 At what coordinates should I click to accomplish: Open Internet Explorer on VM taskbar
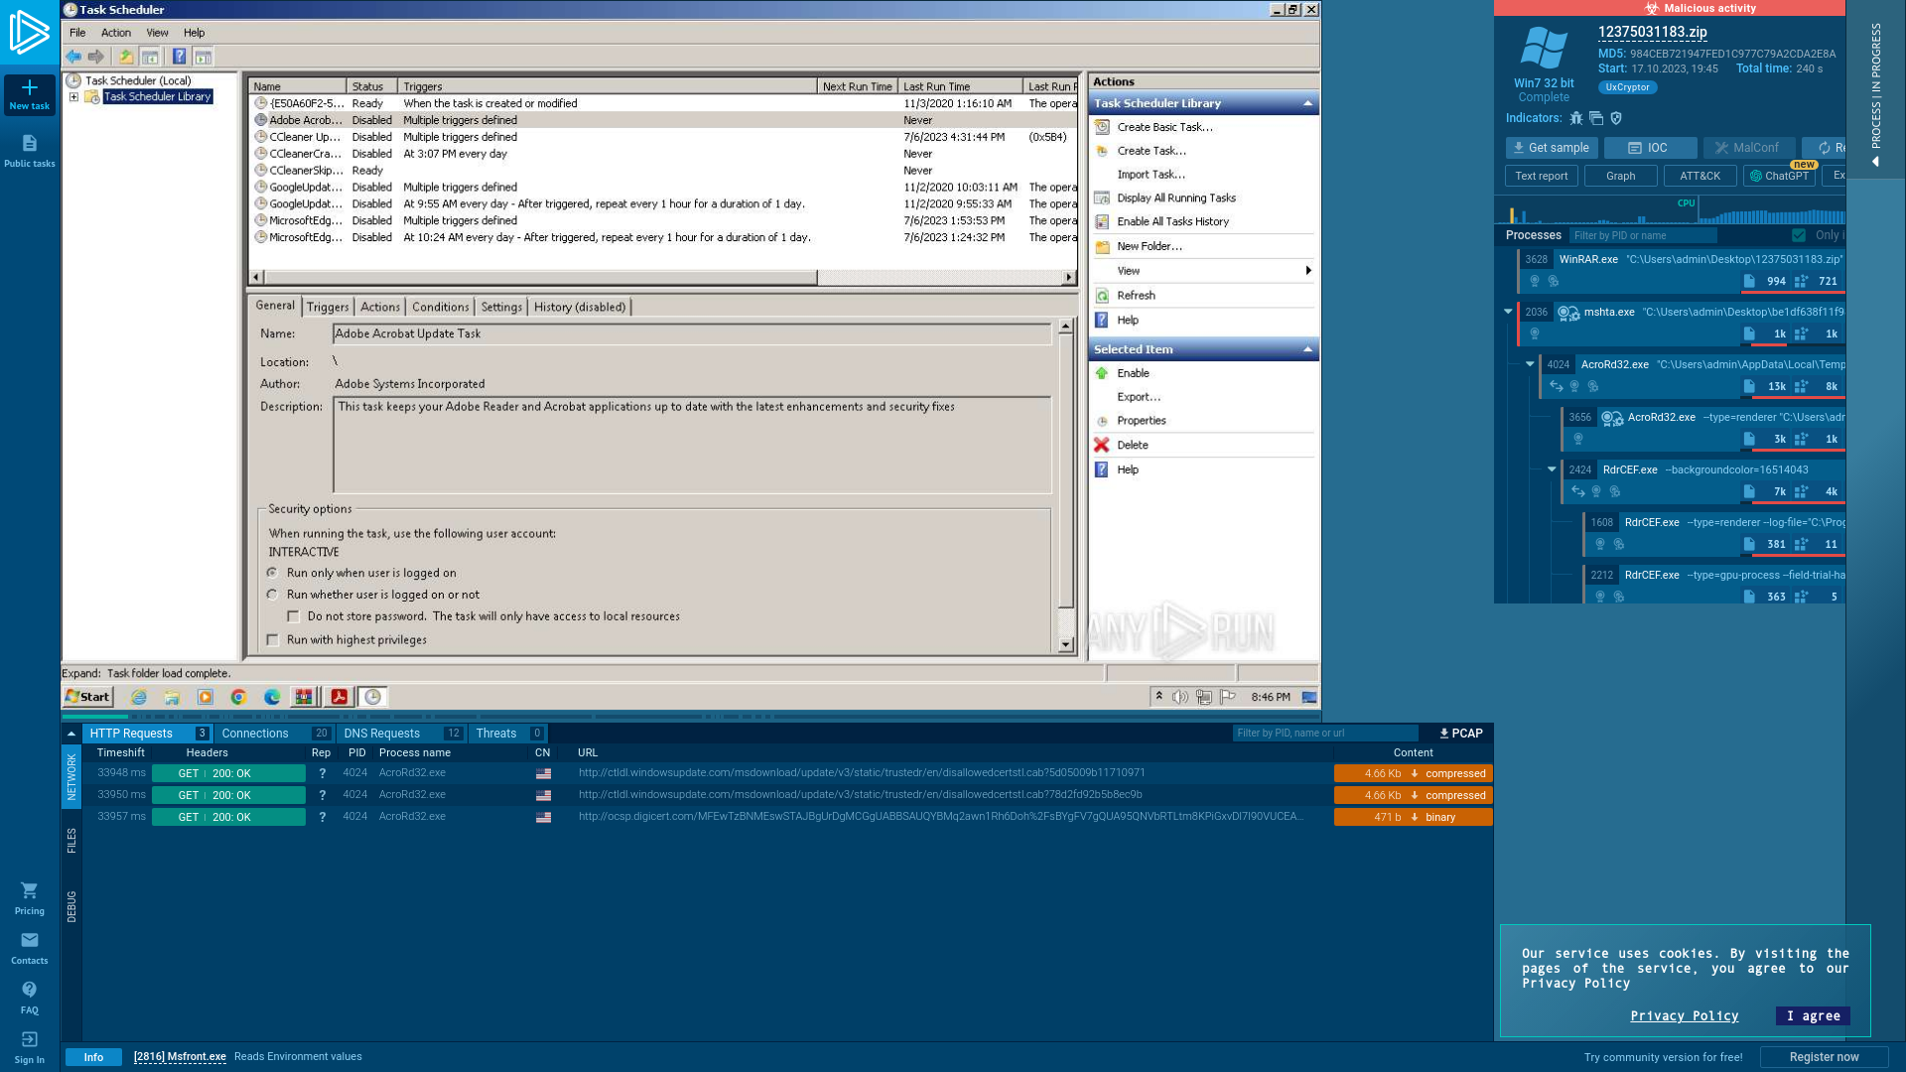click(x=139, y=697)
